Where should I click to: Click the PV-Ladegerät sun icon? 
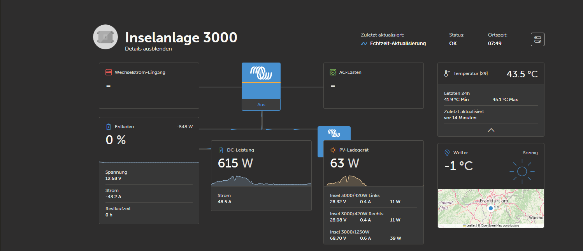click(333, 150)
